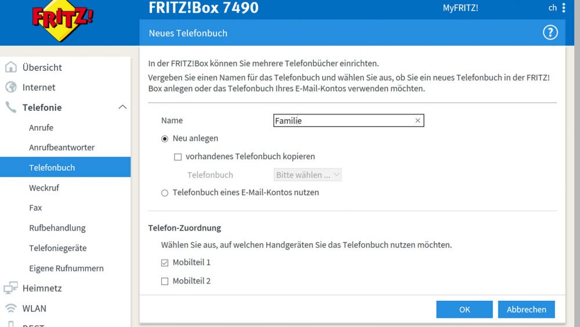Click the Telefonie phone handset icon
Screen dimensions: 580x327
pos(10,107)
